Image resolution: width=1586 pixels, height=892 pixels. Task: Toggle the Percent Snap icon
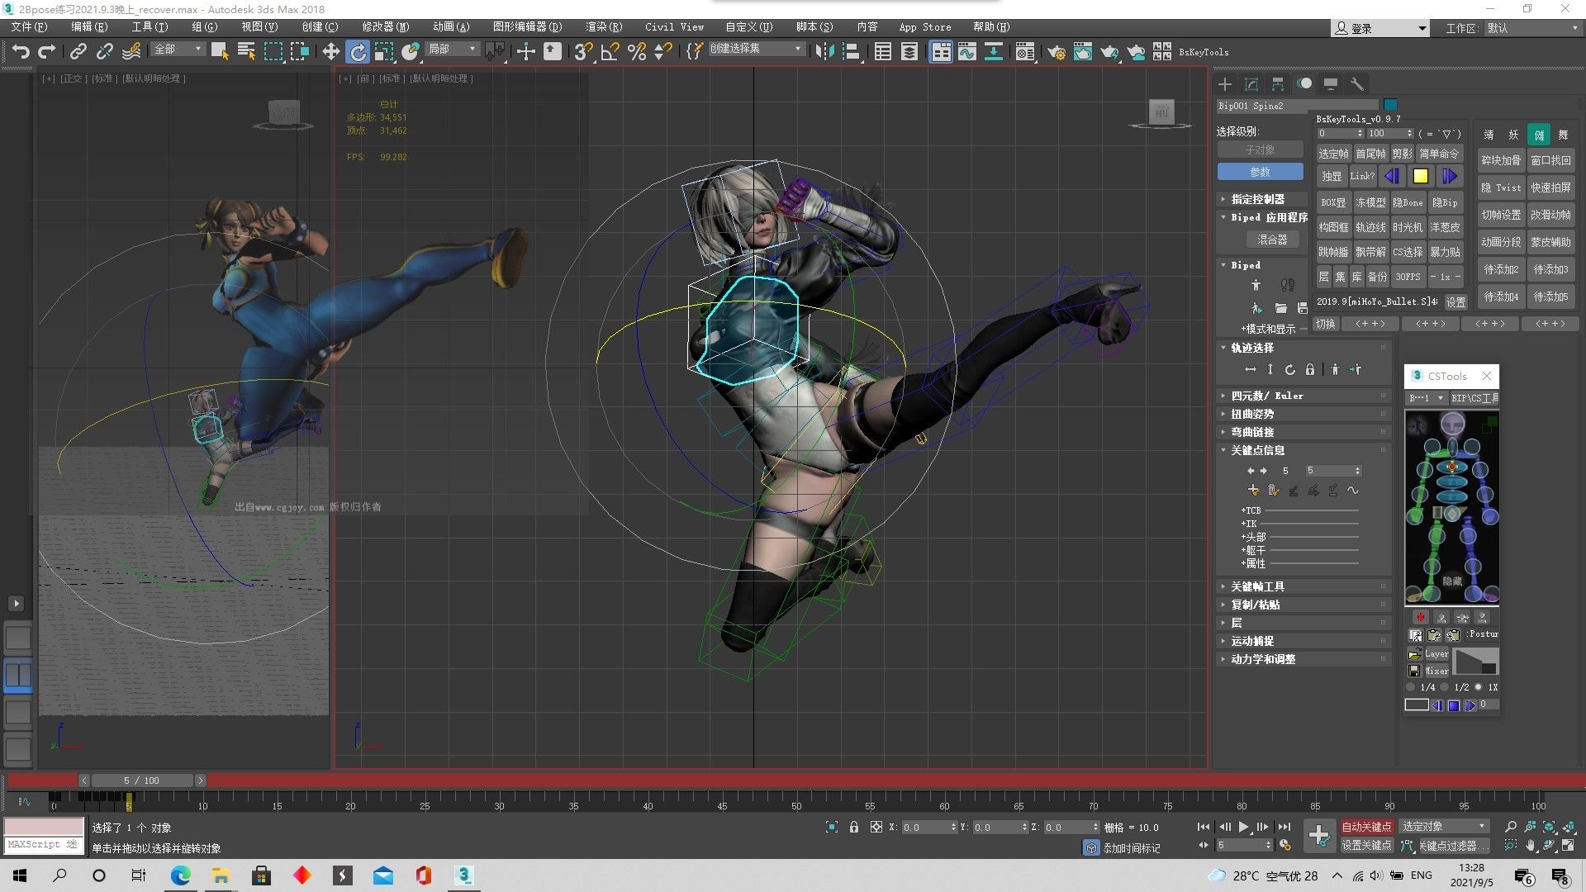point(636,51)
